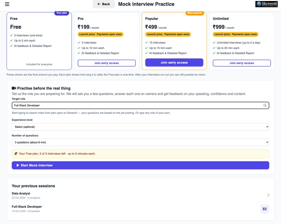Click 'Up to 10 min each' feature
The height and width of the screenshot is (224, 281).
tap(93, 48)
